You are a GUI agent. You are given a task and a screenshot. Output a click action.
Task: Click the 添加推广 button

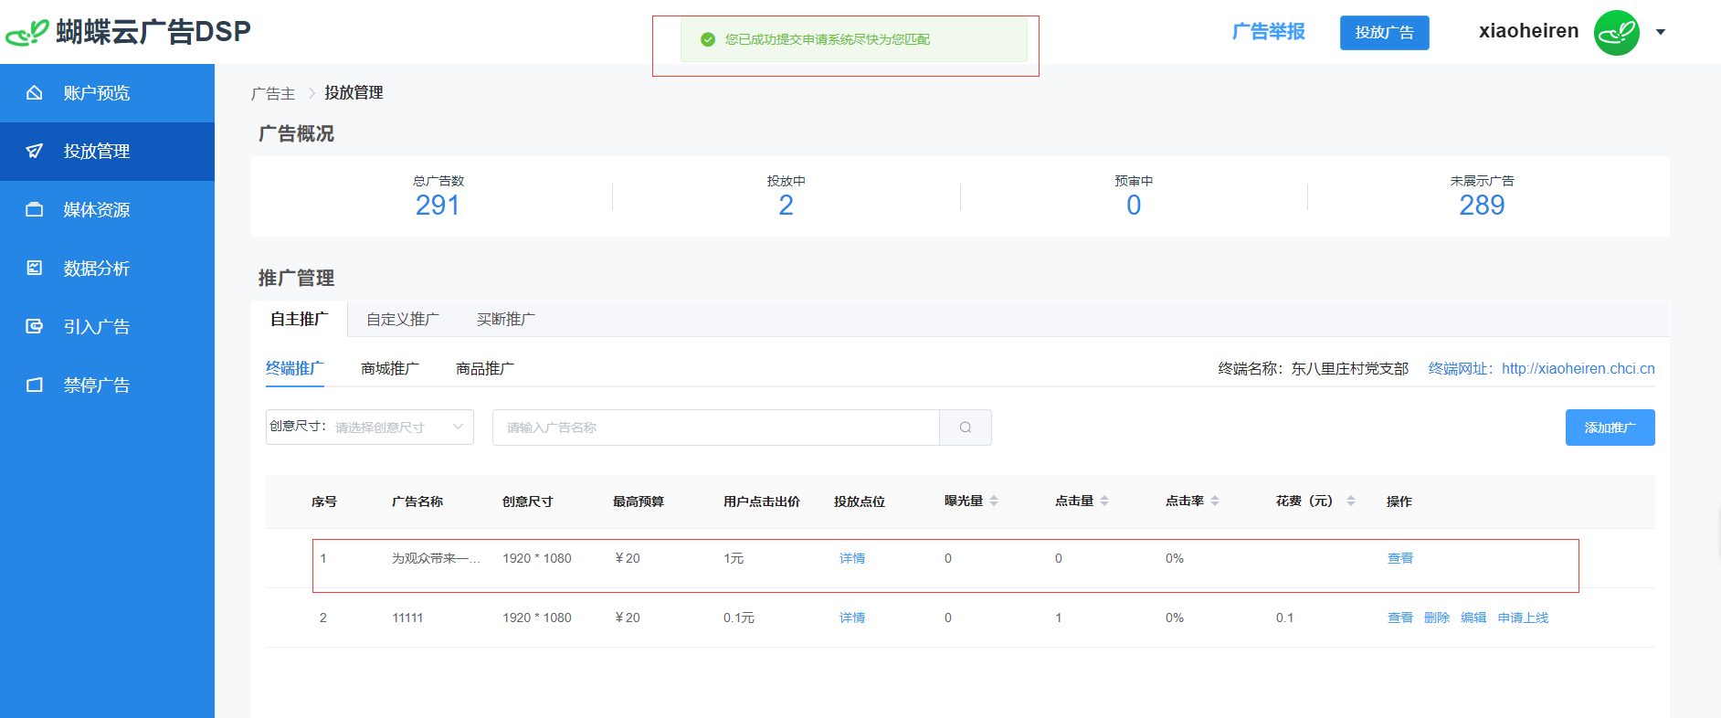coord(1610,428)
